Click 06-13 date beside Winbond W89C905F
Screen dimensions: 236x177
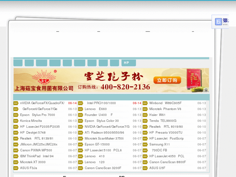tap(202, 103)
